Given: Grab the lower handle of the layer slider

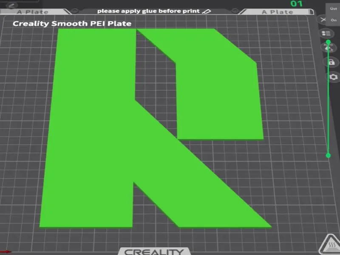Looking at the screenshot, I should [328, 155].
